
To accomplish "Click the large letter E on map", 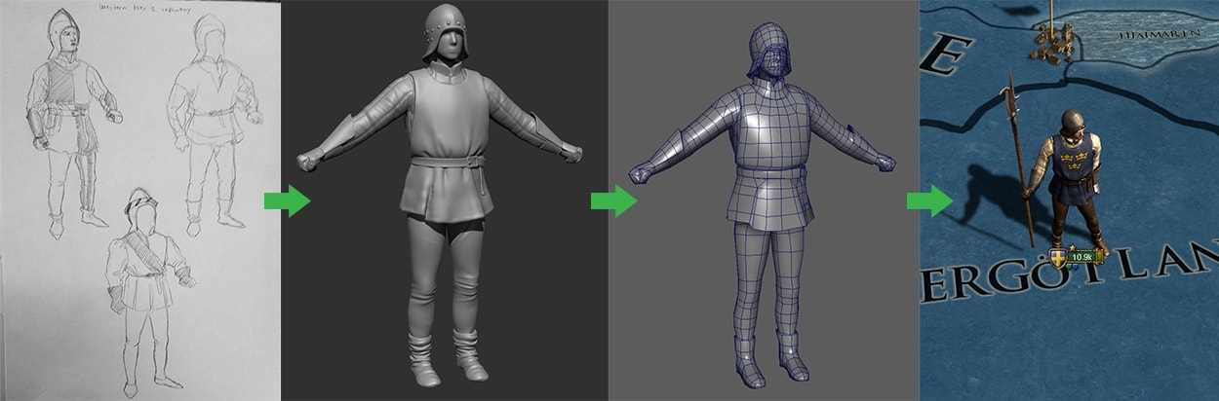I will pos(948,56).
